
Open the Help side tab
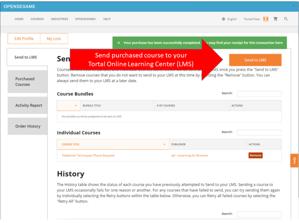click(294, 161)
